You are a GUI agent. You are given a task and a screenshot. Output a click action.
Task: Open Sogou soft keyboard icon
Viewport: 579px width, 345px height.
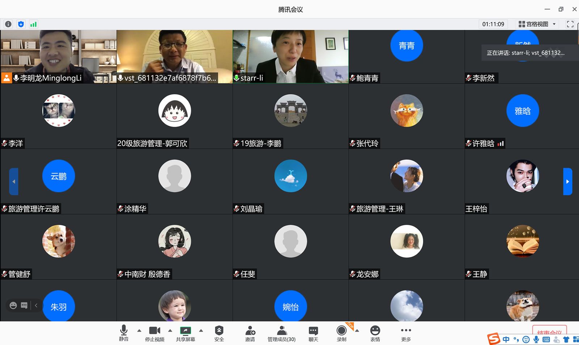pyautogui.click(x=546, y=339)
